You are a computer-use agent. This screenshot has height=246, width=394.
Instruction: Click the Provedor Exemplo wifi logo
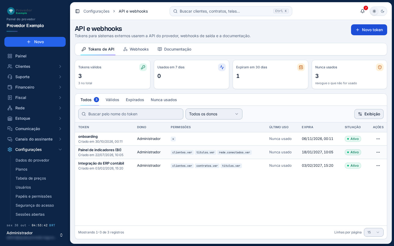11,11
